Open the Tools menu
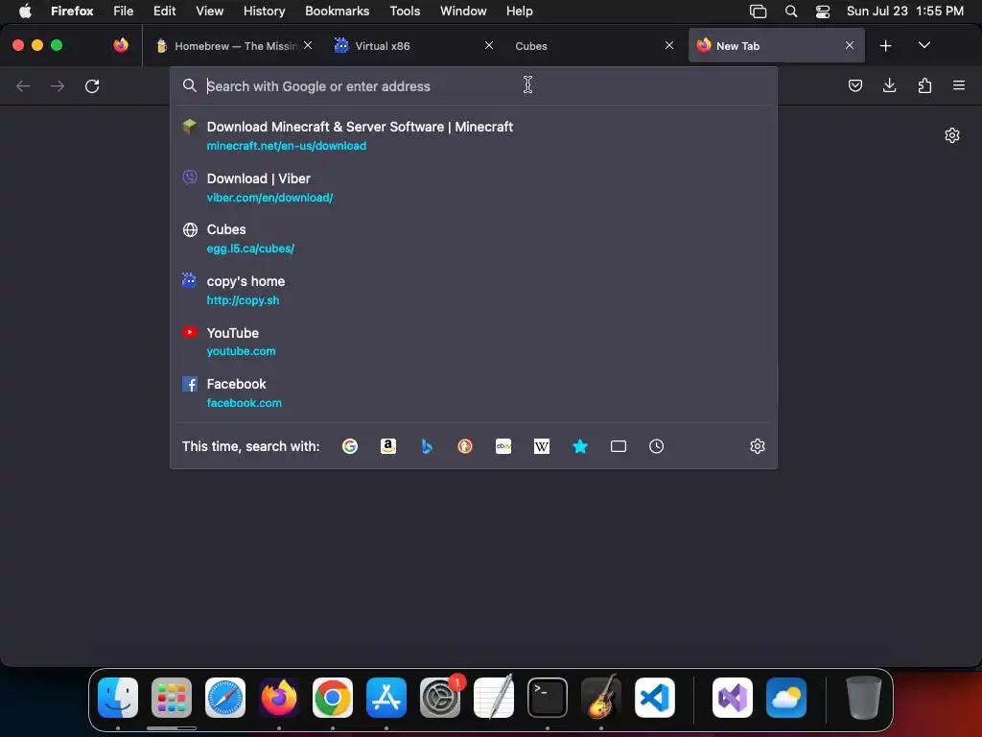This screenshot has height=737, width=982. point(405,11)
